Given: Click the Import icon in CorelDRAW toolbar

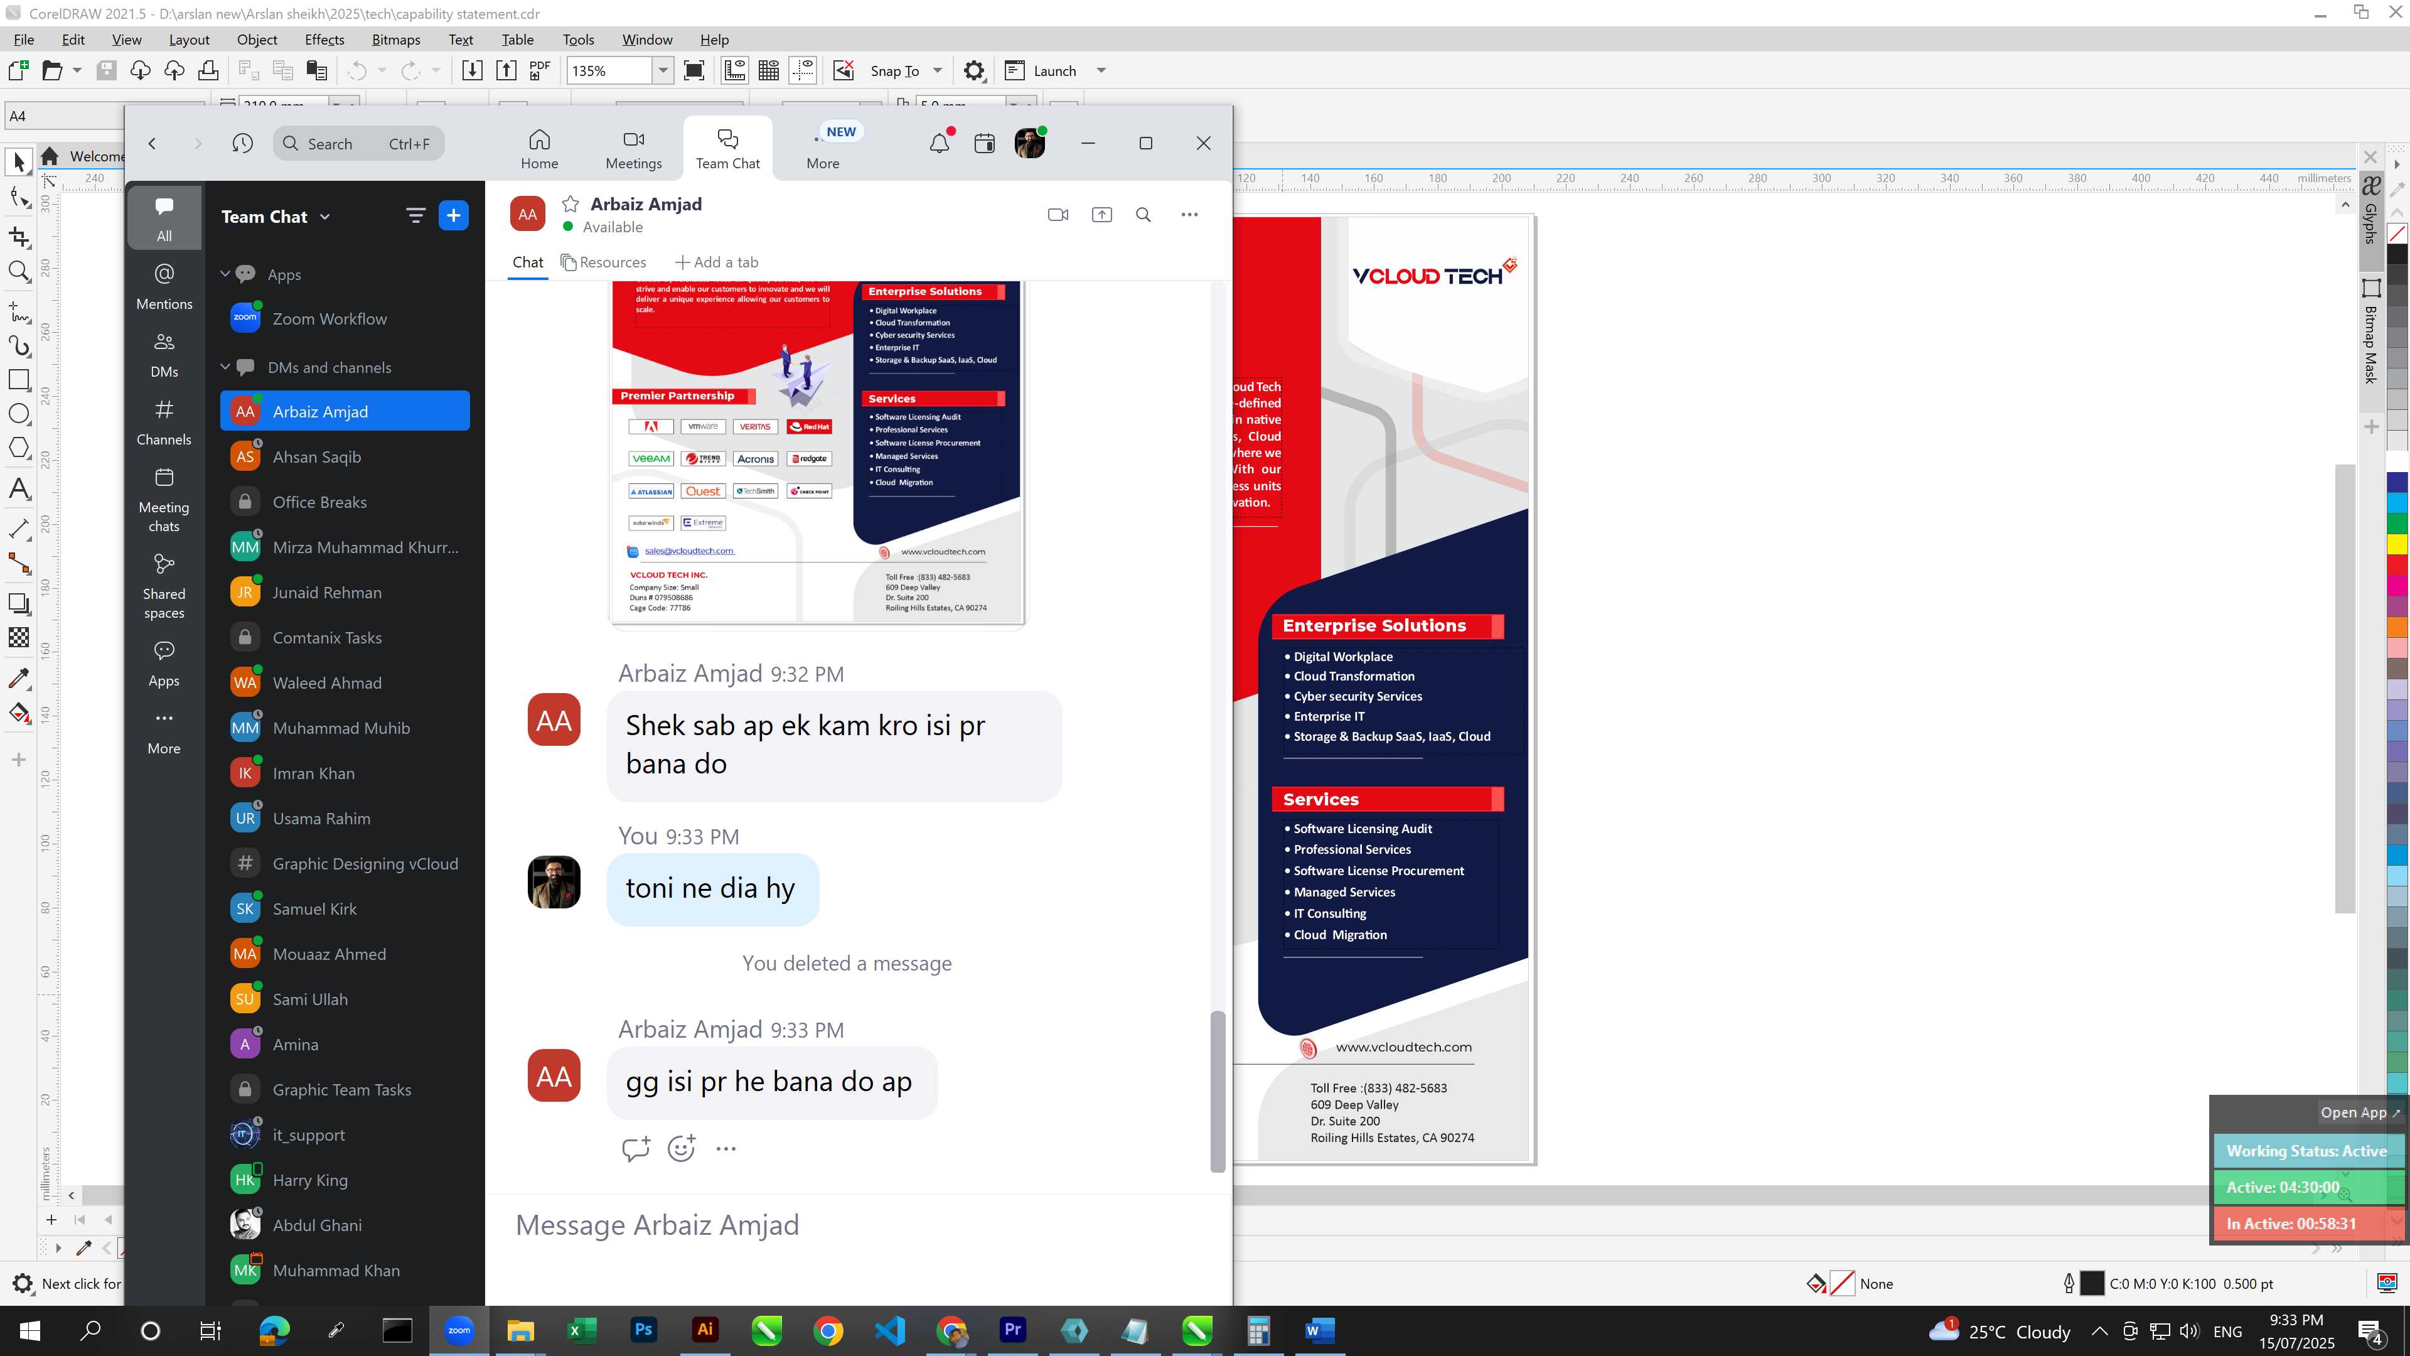Looking at the screenshot, I should 473,70.
